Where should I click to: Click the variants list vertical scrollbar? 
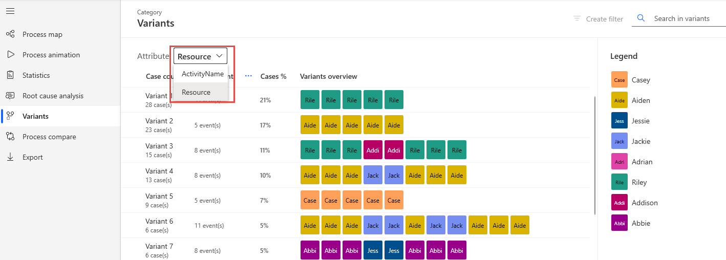tap(594, 154)
